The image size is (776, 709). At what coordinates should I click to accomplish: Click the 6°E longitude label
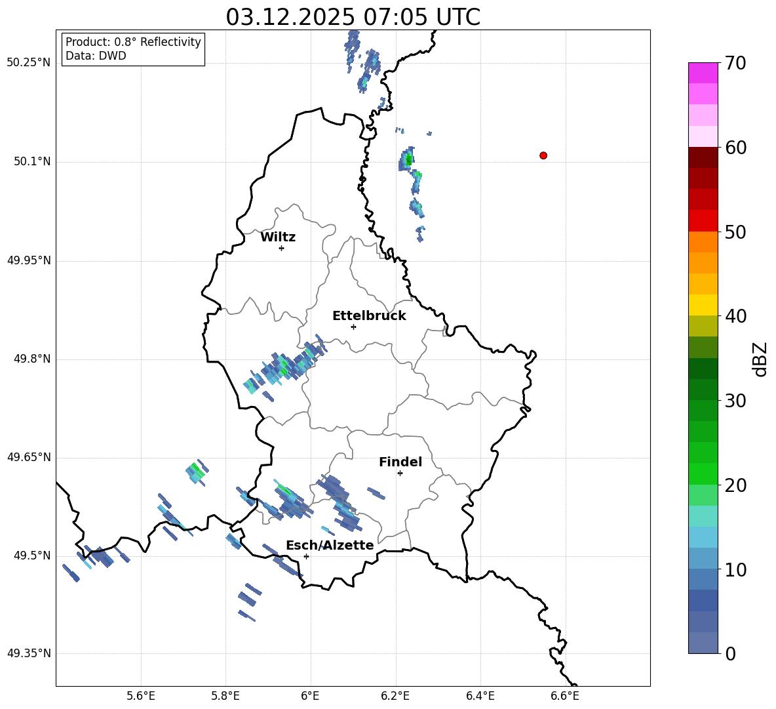310,696
